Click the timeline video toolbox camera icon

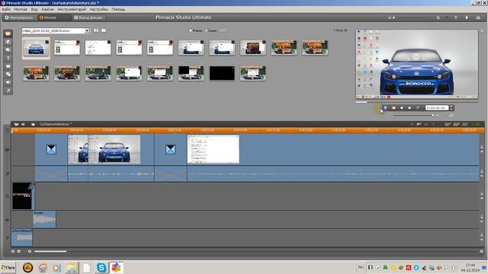click(16, 124)
